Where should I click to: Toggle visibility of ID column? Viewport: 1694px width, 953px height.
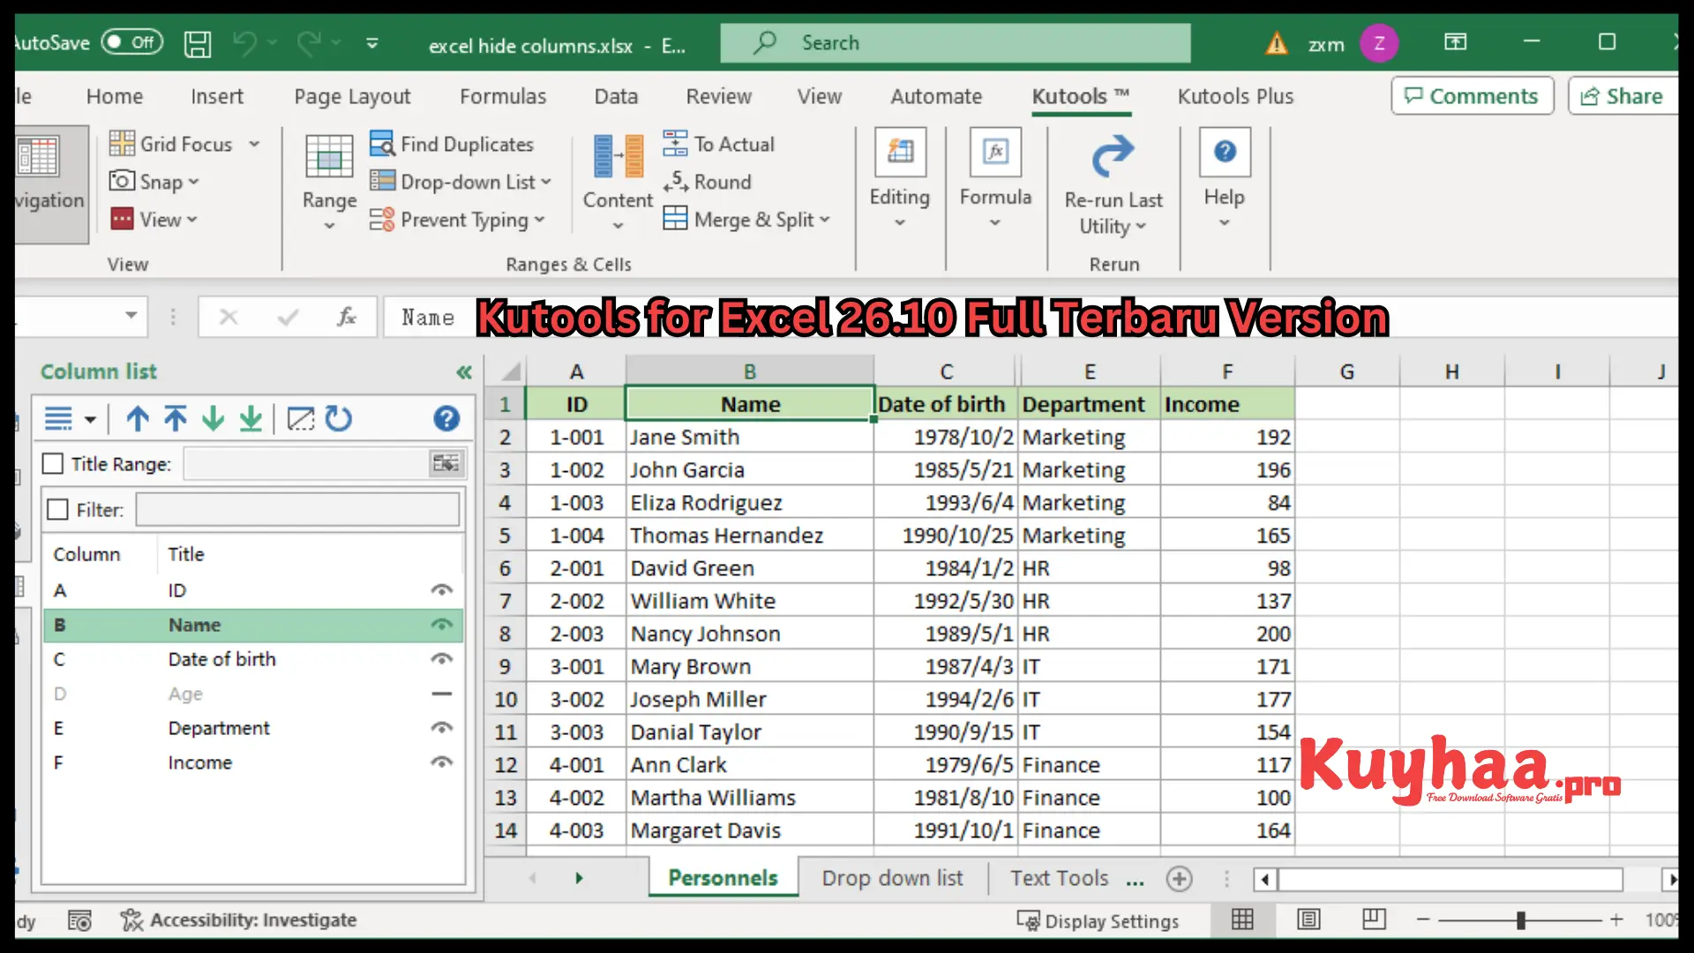(x=442, y=589)
